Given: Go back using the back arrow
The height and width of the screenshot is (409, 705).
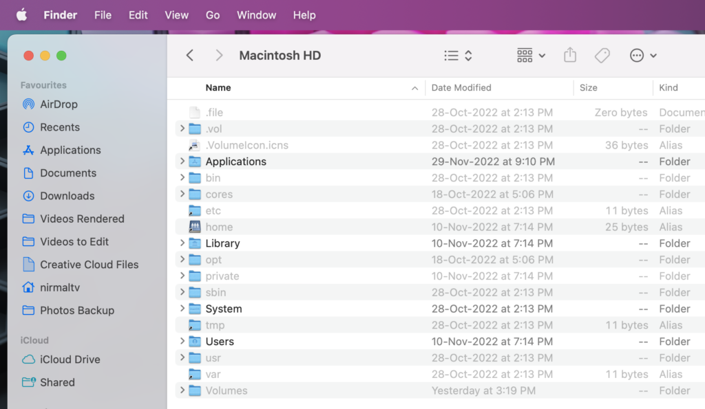Looking at the screenshot, I should (190, 55).
